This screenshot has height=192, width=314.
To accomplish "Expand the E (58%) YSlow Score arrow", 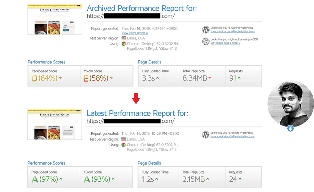I will pyautogui.click(x=111, y=78).
